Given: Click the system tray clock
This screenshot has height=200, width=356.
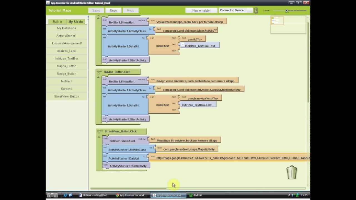Looking at the screenshot, I should (x=304, y=195).
